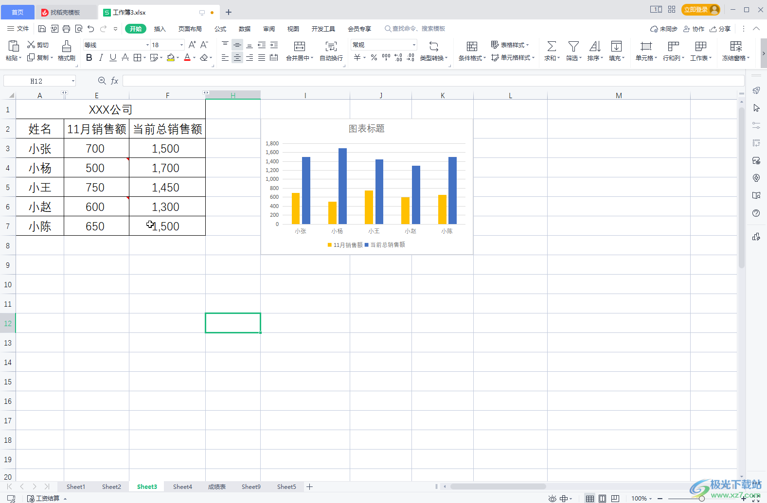Click the fill color bucket swatch
This screenshot has width=767, height=503.
[x=171, y=57]
